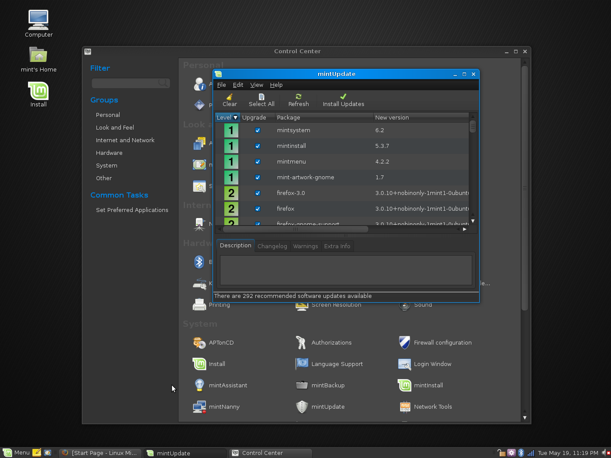
Task: Click version 5.3.7 for mintinstall
Action: click(382, 146)
